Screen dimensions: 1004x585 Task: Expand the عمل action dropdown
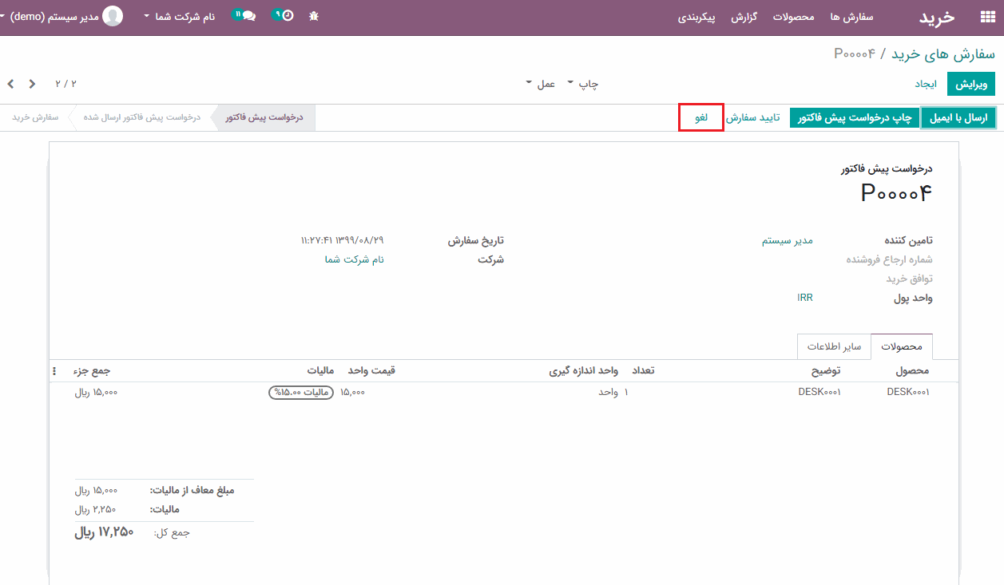click(x=540, y=84)
